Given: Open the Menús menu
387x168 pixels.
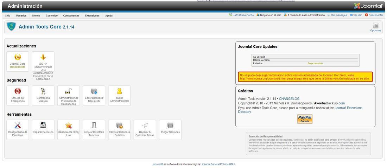Looking at the screenshot, I should tap(36, 15).
